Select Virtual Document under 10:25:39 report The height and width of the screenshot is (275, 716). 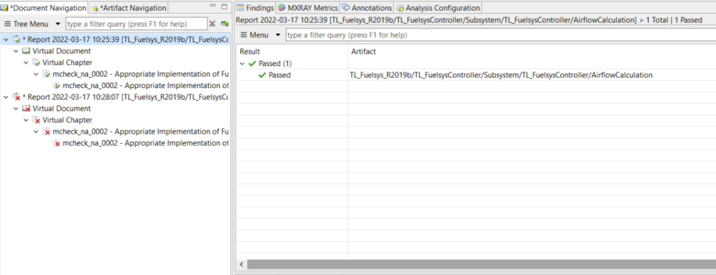tap(62, 51)
